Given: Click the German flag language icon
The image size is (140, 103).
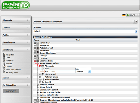Looking at the screenshot, I should [x=124, y=15].
